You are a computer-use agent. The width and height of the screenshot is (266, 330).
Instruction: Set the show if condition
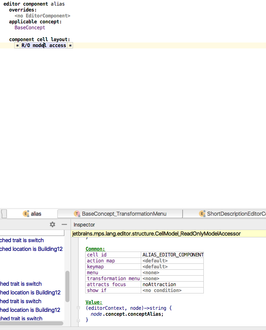click(162, 290)
